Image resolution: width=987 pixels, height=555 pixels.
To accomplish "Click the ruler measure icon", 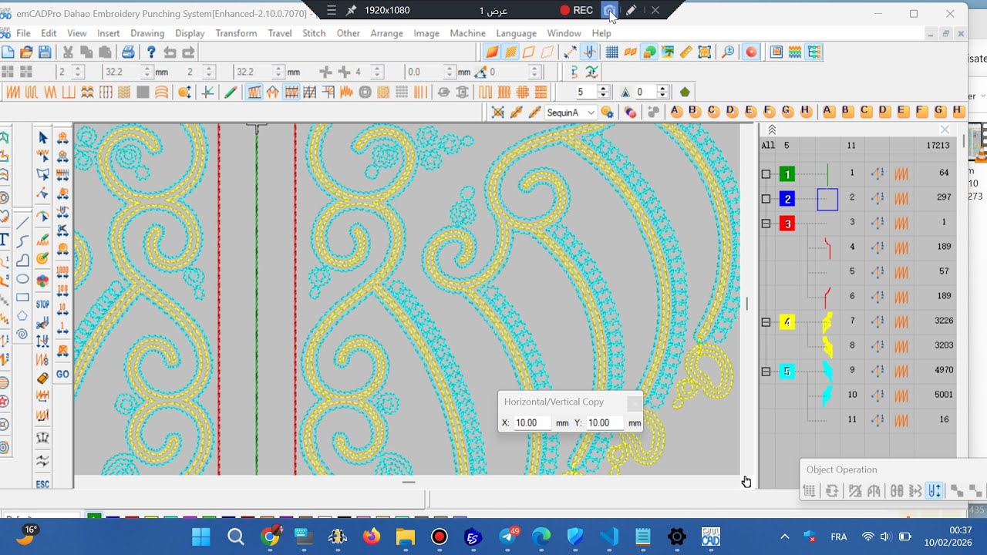I will pyautogui.click(x=686, y=52).
